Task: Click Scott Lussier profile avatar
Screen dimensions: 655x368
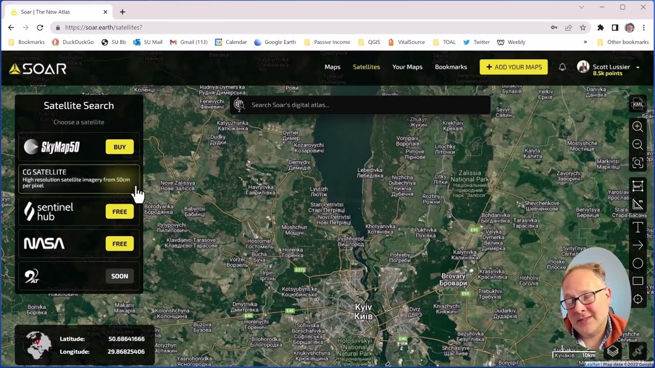Action: pos(583,67)
